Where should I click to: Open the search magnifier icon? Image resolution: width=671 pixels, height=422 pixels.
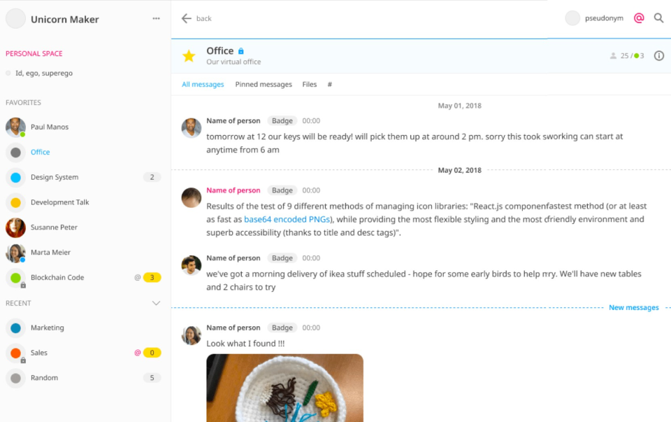(658, 18)
